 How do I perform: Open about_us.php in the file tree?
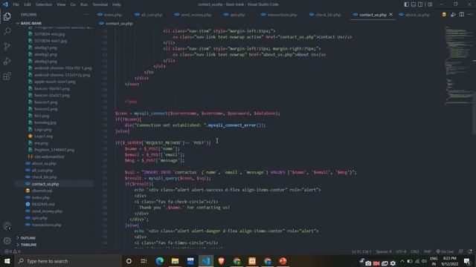tap(44, 163)
